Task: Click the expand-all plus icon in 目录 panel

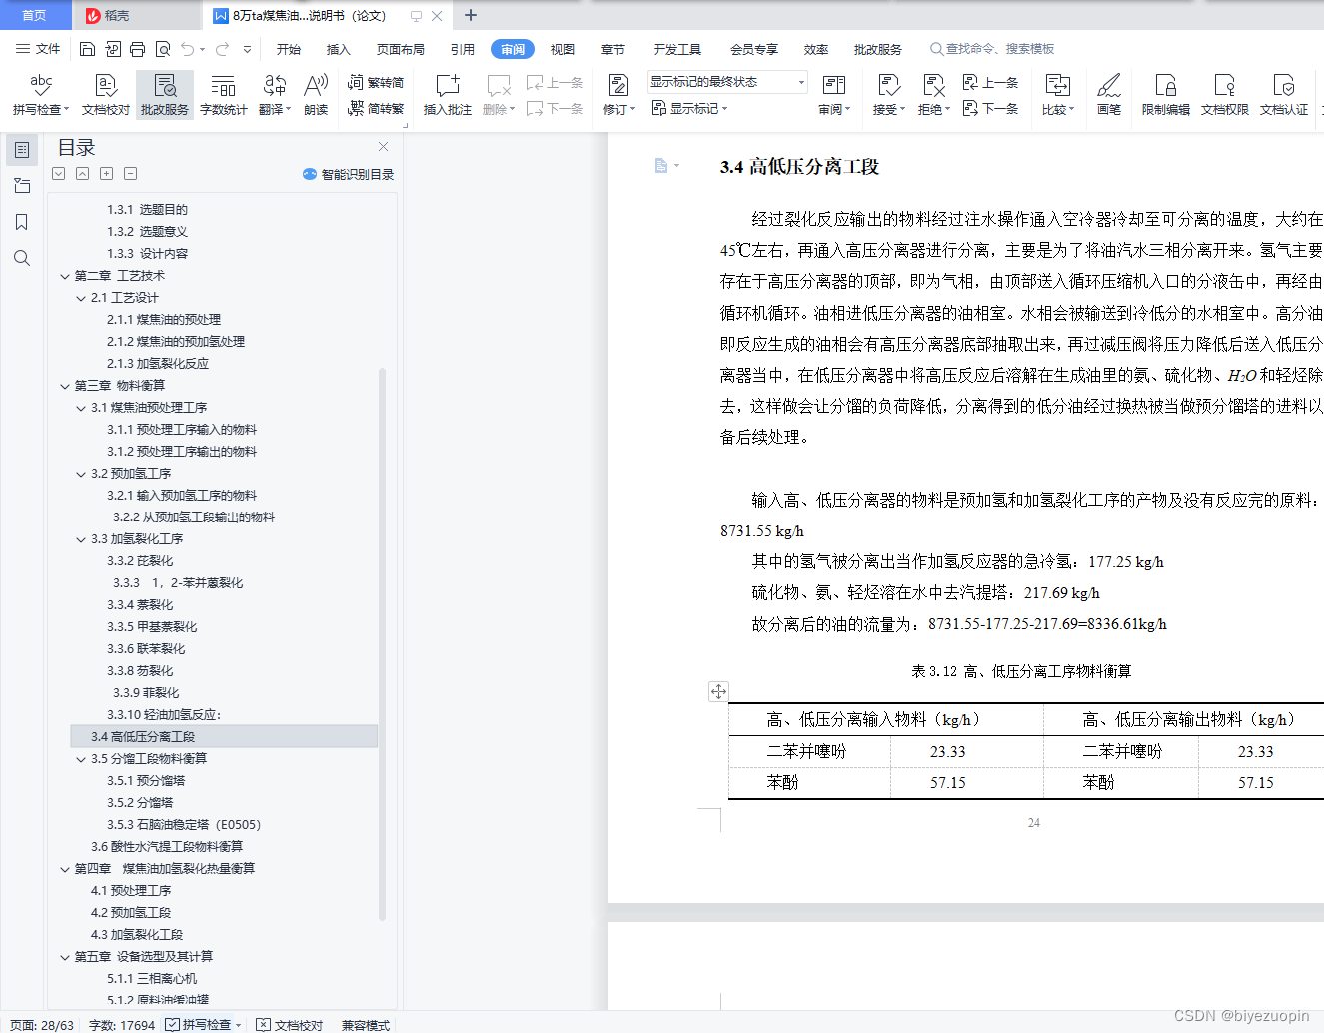Action: tap(106, 174)
